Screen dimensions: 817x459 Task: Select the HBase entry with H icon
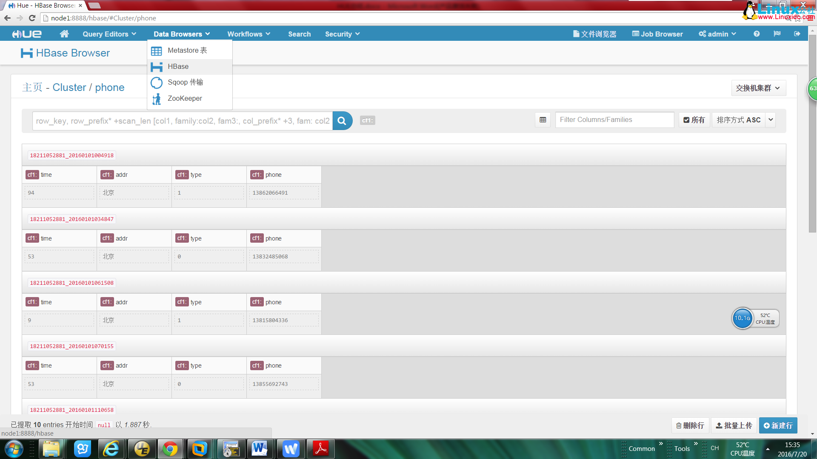(x=178, y=67)
